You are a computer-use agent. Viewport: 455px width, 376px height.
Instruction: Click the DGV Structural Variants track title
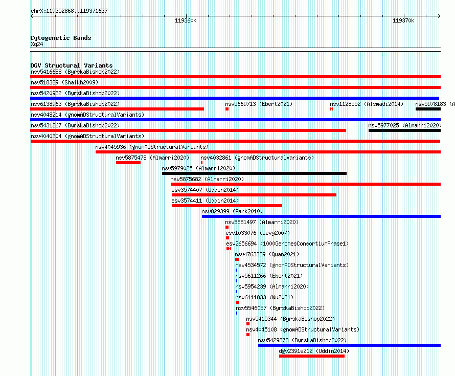pos(72,65)
